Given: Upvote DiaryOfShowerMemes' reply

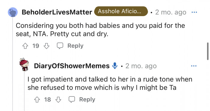Looking at the screenshot, I should point(37,100).
